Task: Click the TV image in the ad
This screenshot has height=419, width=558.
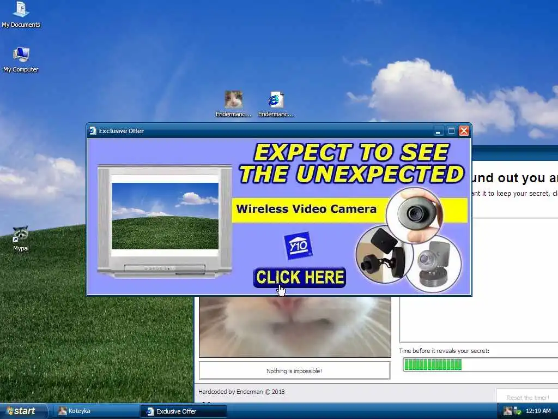Action: [x=165, y=221]
